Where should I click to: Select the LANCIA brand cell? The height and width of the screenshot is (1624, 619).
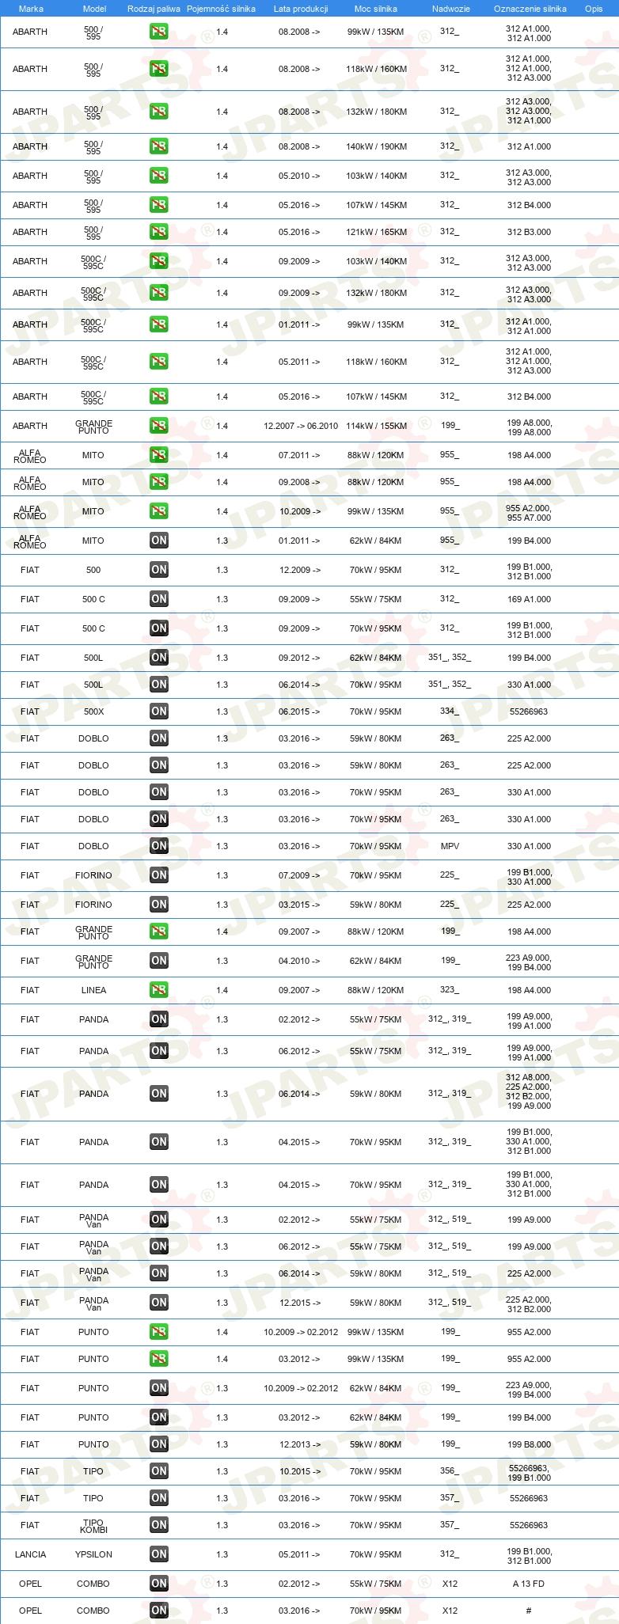click(30, 1554)
